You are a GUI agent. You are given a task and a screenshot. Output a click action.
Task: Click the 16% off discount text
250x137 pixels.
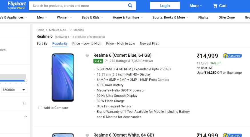tap(215, 63)
